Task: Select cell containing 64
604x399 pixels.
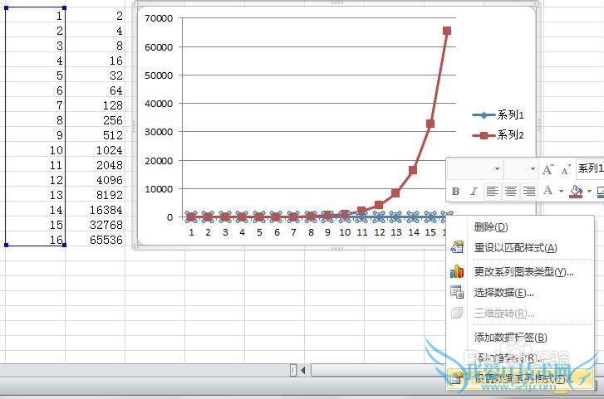Action: (96, 90)
